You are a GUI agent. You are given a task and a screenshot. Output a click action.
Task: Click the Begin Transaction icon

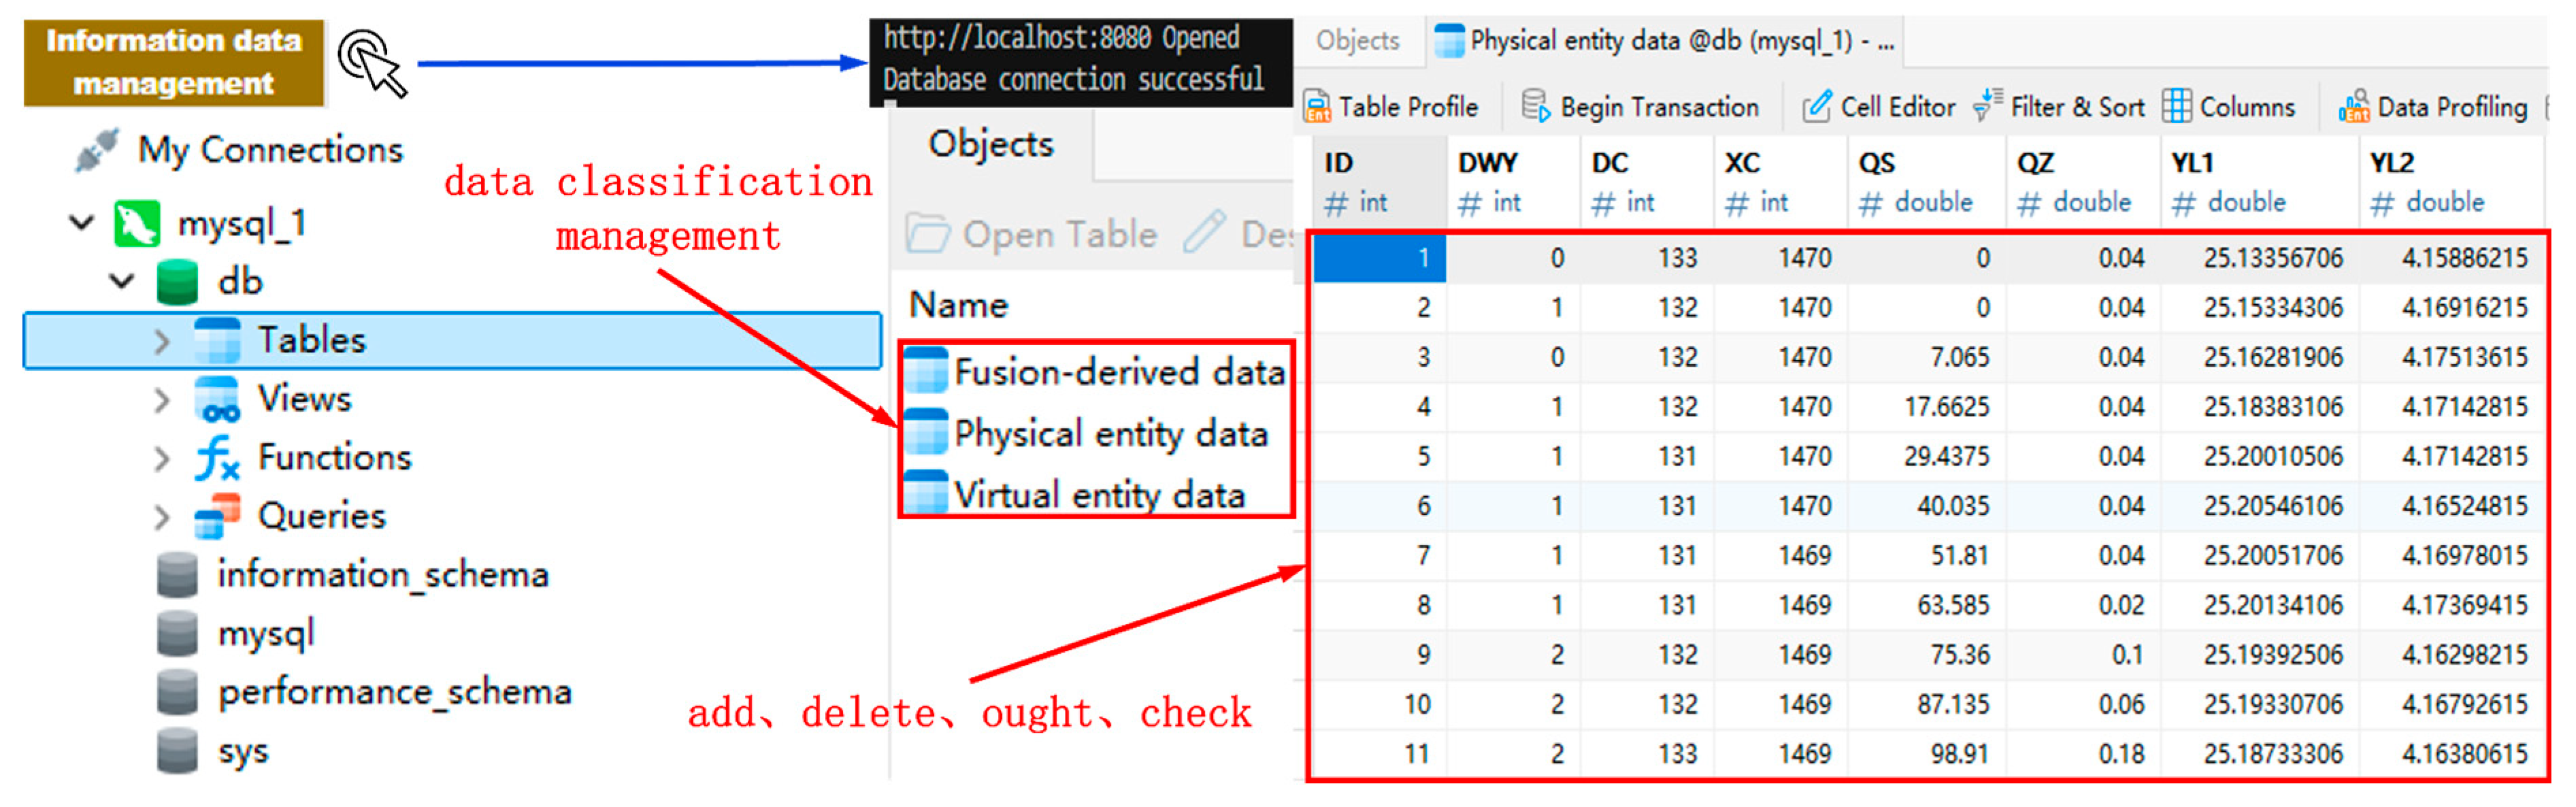pos(1535,107)
